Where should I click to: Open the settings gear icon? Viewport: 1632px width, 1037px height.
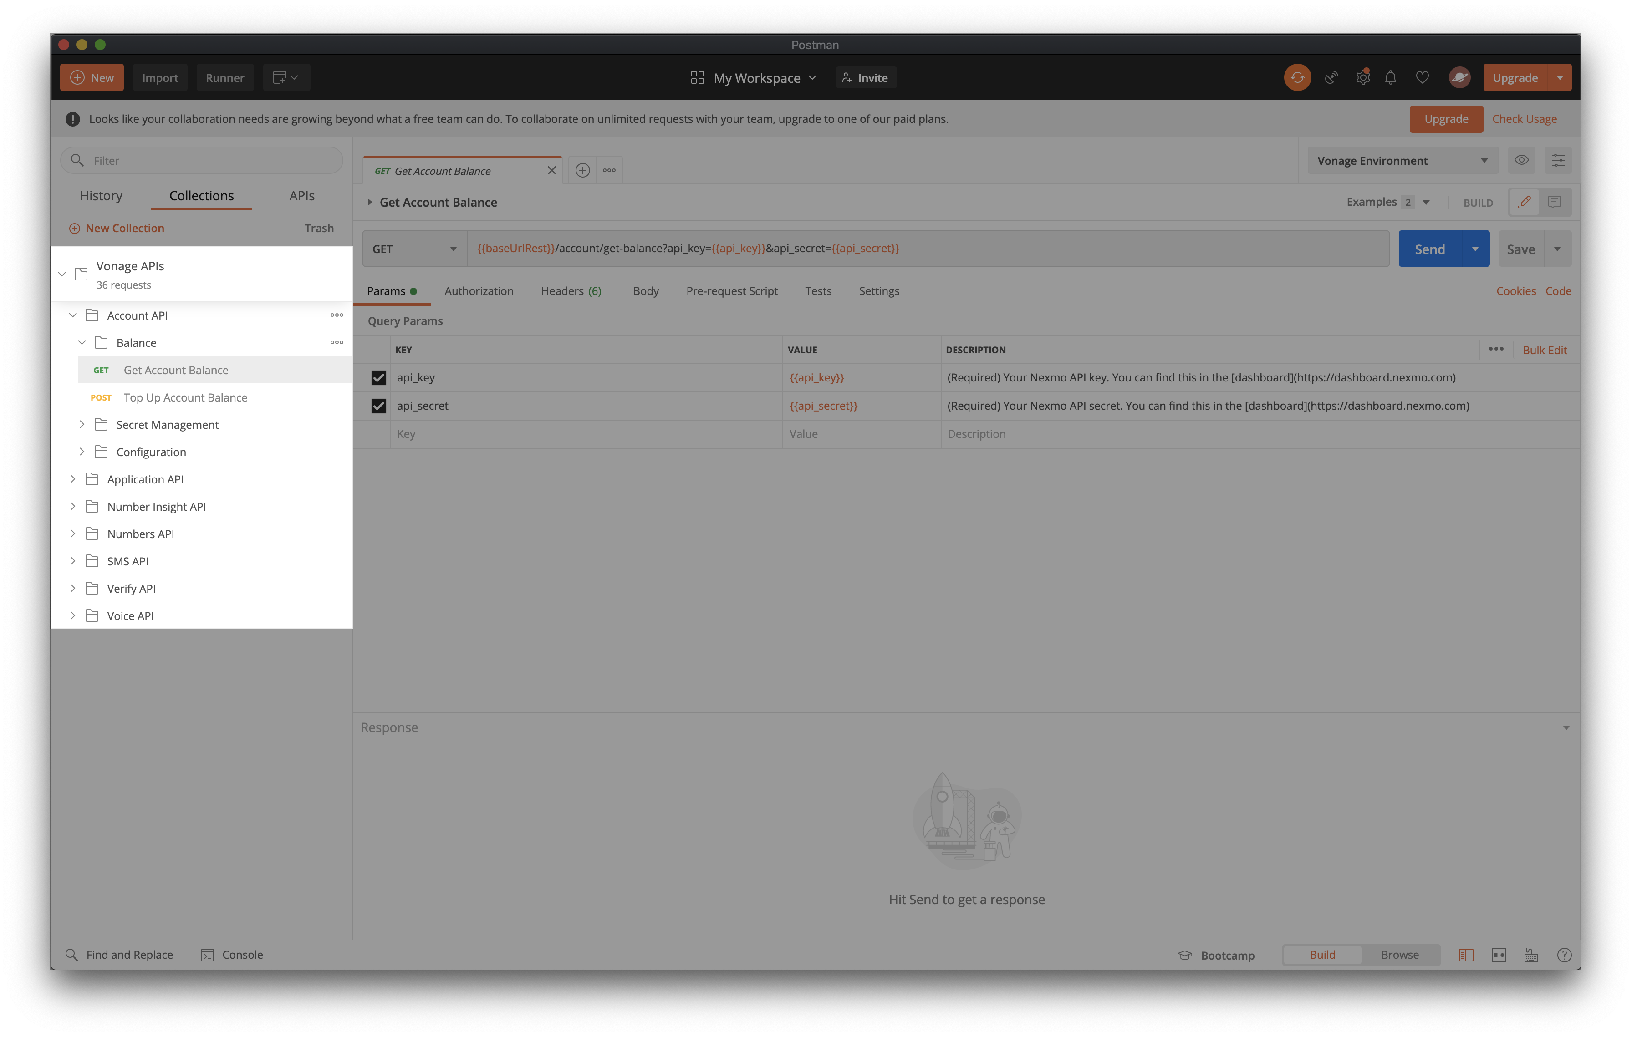point(1362,77)
